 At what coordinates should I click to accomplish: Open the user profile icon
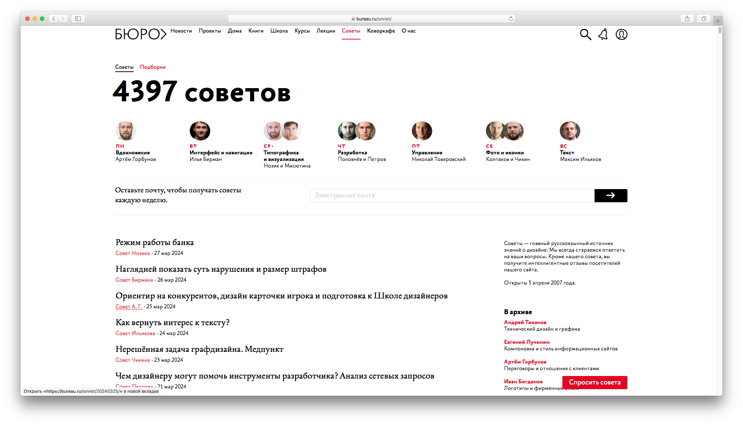(x=621, y=34)
